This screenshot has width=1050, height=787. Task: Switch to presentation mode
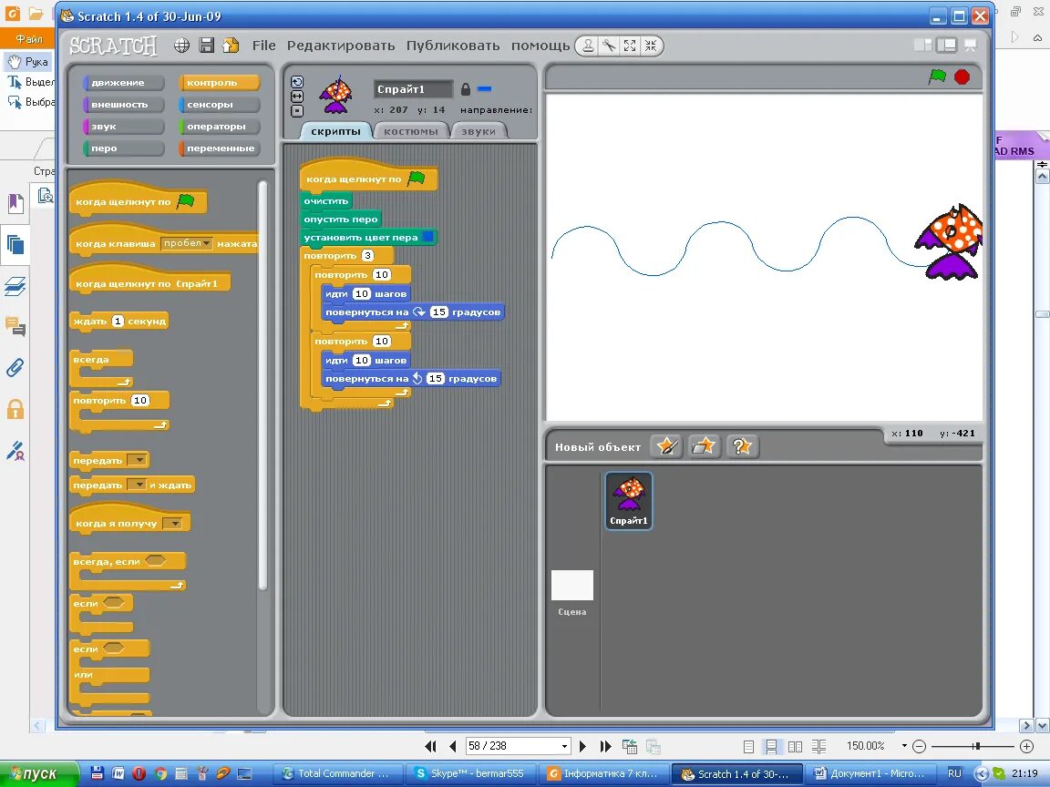pos(970,46)
